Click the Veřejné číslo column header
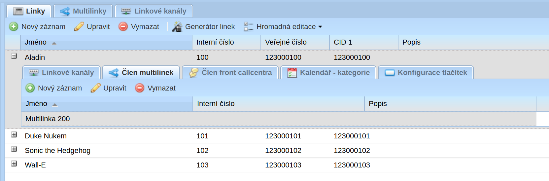Screen dimensions: 549x181 (295, 42)
